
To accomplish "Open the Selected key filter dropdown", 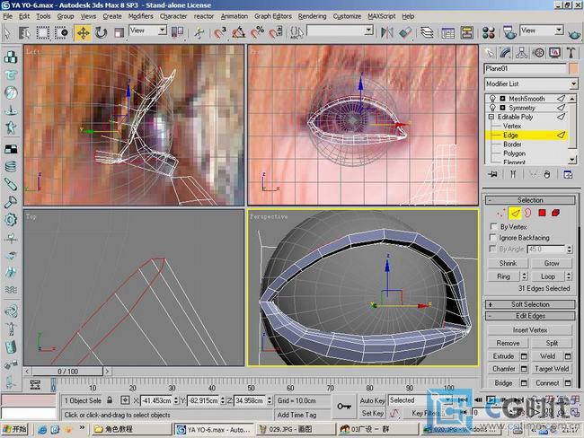I will coord(420,400).
